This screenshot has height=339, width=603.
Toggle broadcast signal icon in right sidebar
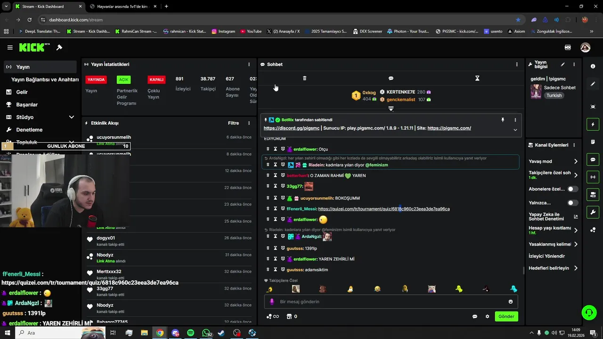[593, 177]
